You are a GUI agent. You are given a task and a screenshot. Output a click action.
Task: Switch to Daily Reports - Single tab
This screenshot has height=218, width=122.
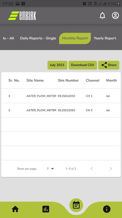click(38, 38)
